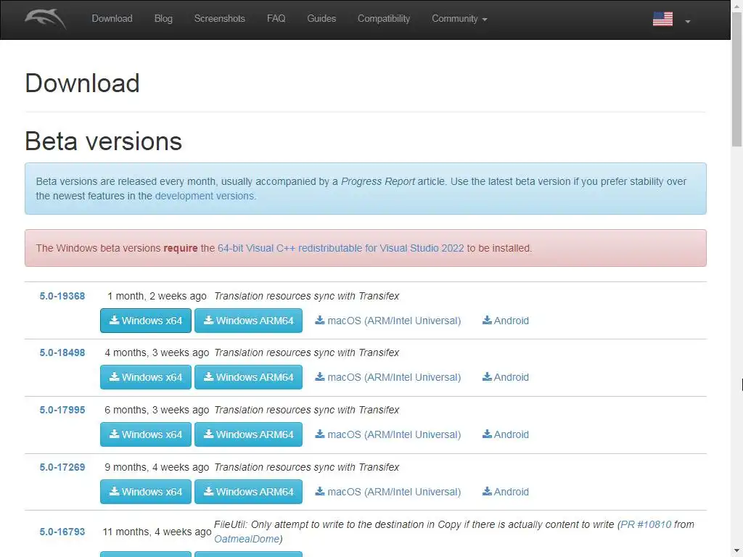The width and height of the screenshot is (743, 557).
Task: Download Android build of 5.0-17269
Action: coord(506,492)
